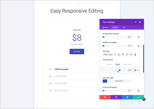The width and height of the screenshot is (154, 109).
Task: Adjust the Header Letter Spacing slider handle
Action: point(103,37)
